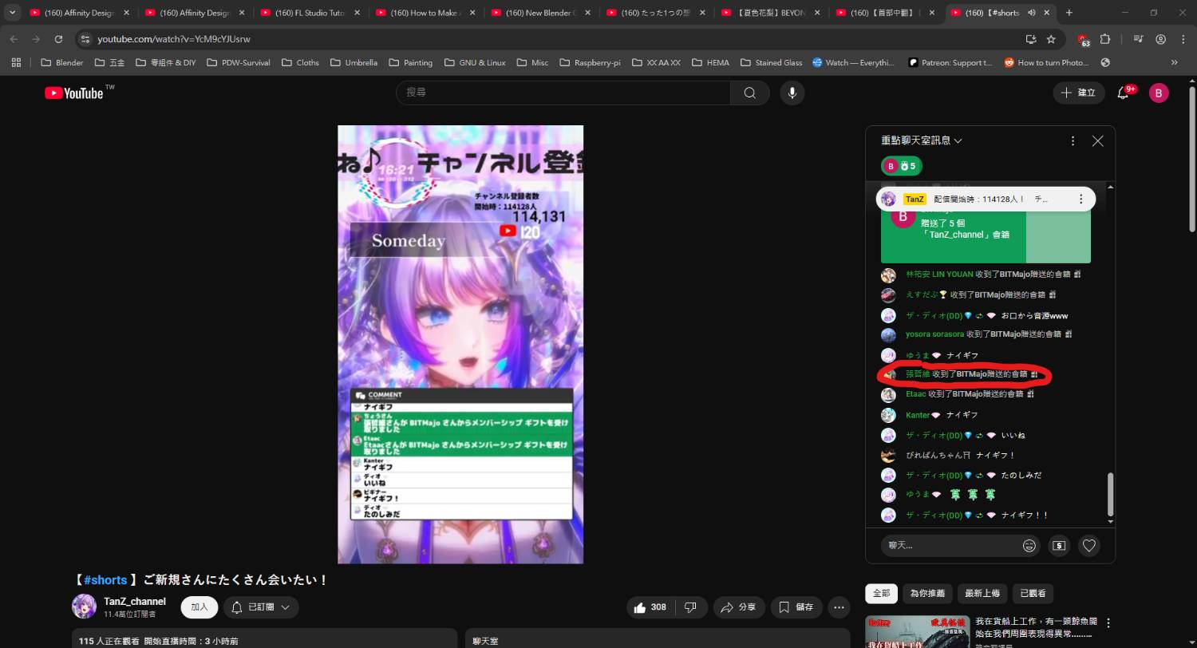Mute tab via speaker icon

[x=1032, y=13]
